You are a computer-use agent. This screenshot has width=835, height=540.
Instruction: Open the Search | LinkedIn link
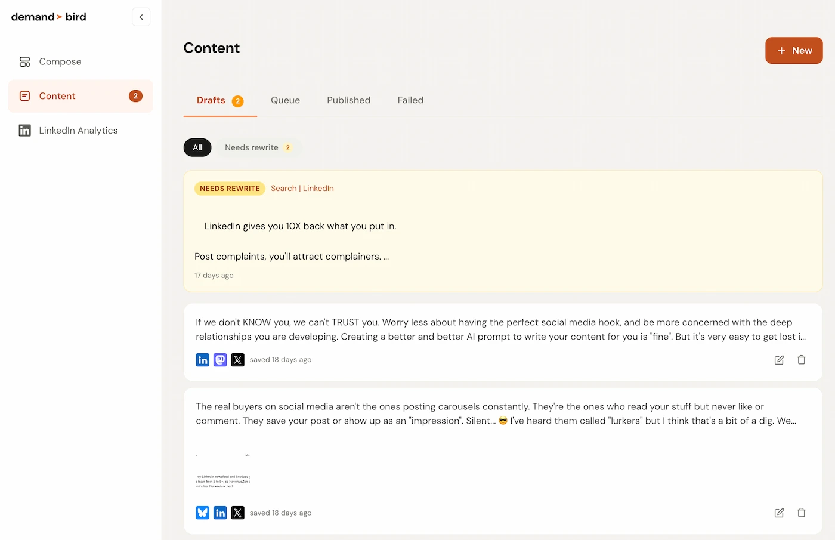302,188
